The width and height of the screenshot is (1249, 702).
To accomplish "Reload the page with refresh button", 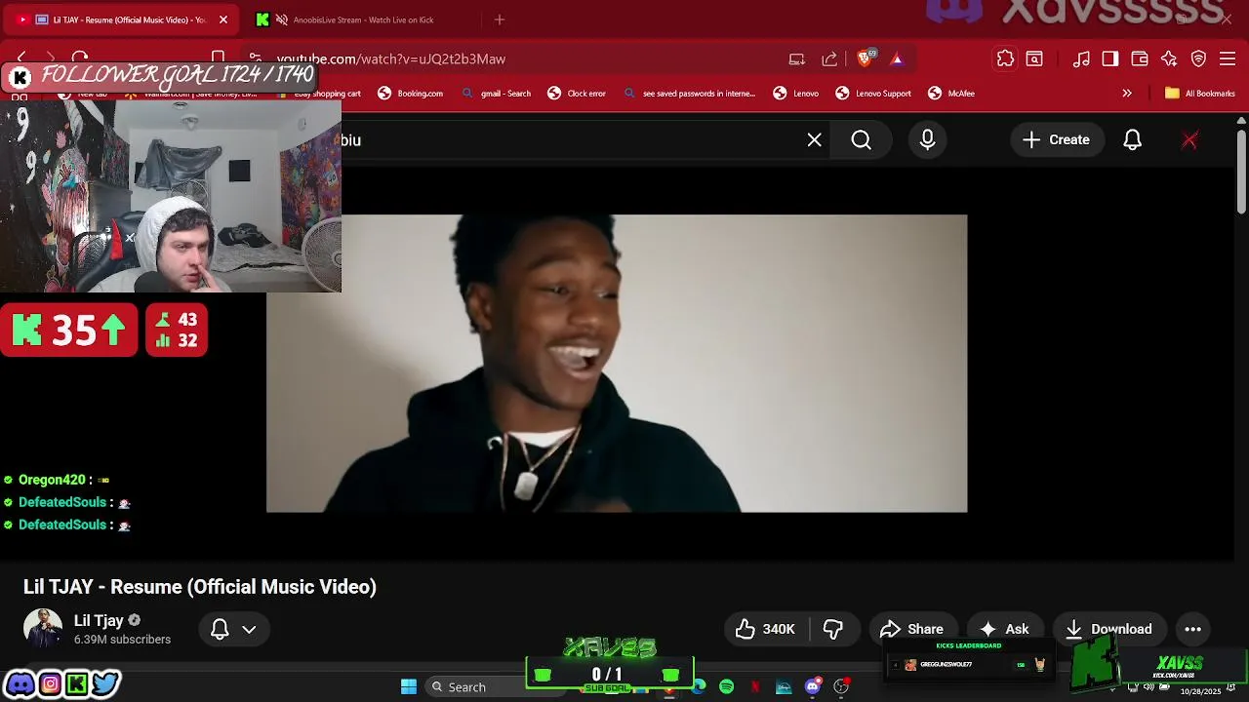I will click(x=80, y=58).
